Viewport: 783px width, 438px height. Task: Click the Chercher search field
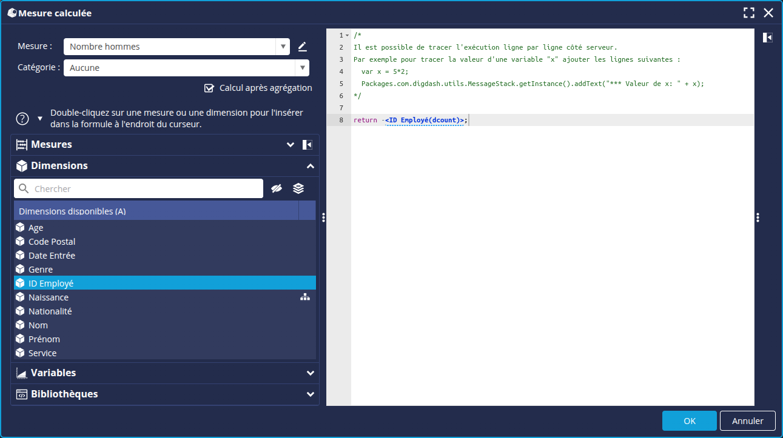(x=146, y=189)
